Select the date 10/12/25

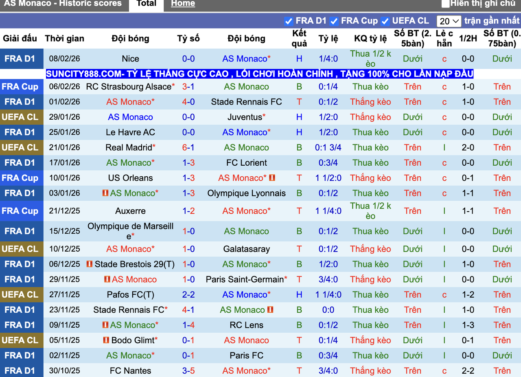[65, 249]
